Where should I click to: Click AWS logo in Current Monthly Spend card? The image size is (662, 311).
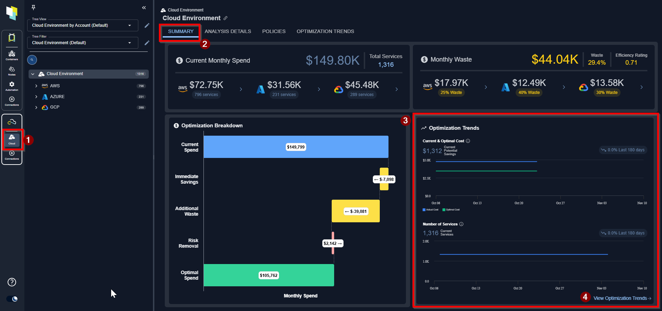pos(183,88)
